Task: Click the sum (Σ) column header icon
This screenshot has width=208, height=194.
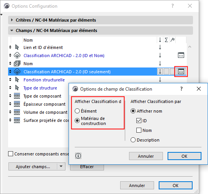Action: [x=166, y=40]
